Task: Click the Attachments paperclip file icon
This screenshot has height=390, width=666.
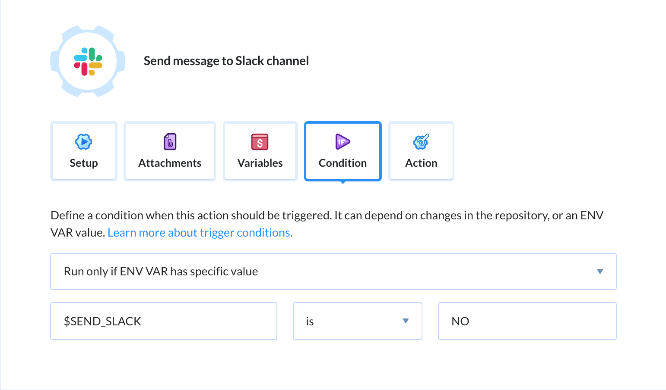Action: [170, 141]
